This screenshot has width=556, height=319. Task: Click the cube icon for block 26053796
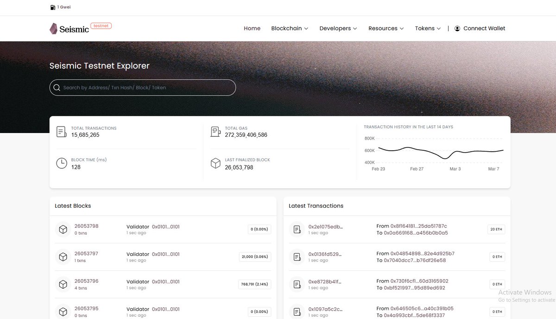pos(62,284)
